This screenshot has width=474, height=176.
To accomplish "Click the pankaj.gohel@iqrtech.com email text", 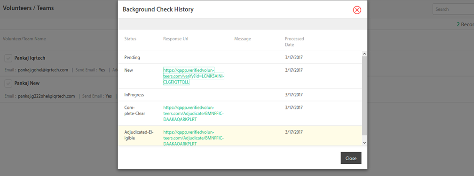I will point(43,70).
